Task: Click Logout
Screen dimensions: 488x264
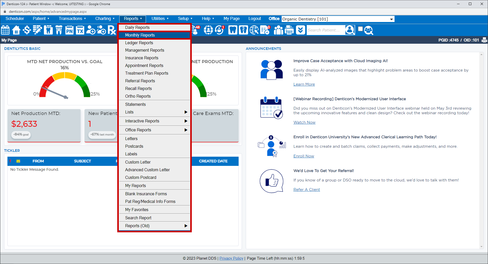Action: point(254,18)
